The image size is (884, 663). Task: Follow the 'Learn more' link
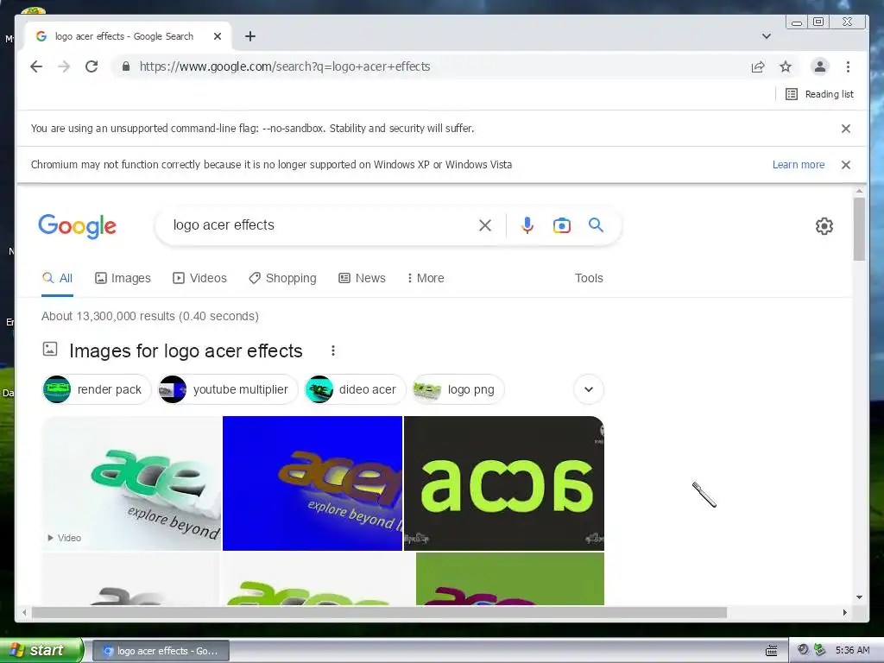pyautogui.click(x=799, y=165)
